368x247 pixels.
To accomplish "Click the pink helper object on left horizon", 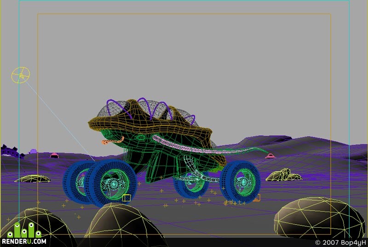I will click(54, 155).
